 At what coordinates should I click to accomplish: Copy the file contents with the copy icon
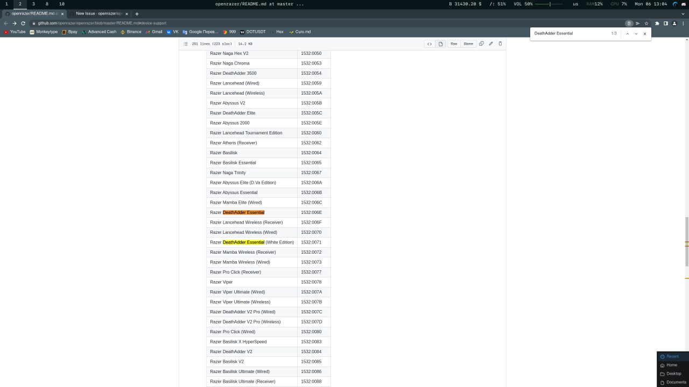click(x=481, y=44)
